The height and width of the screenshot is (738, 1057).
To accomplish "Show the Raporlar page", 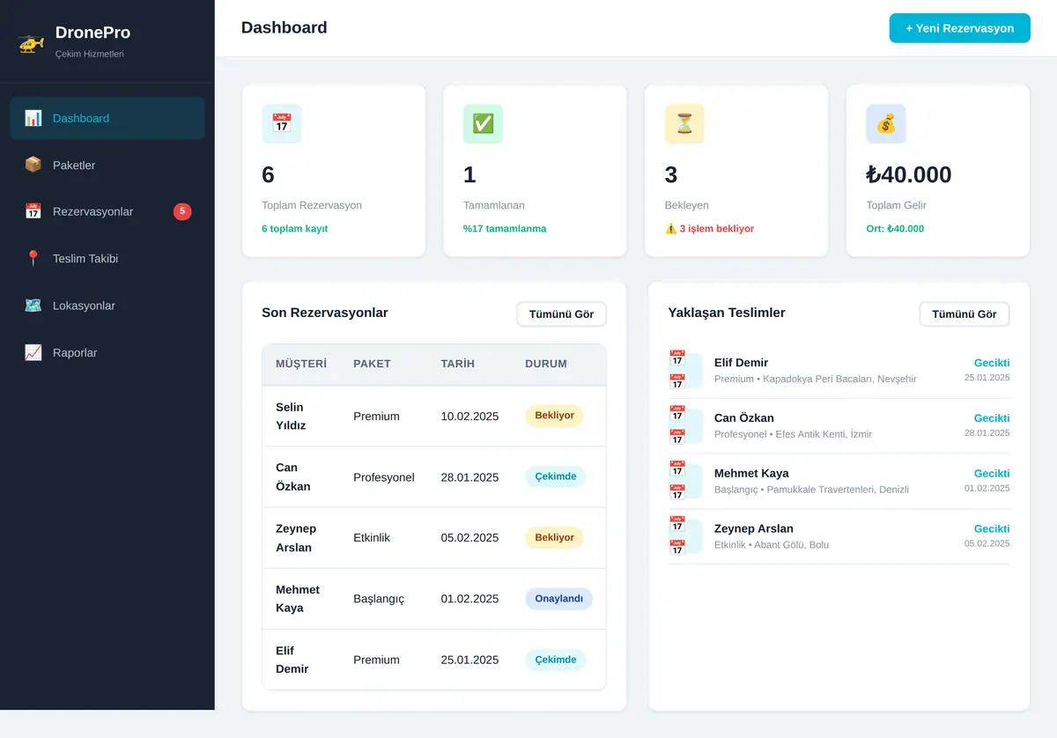I will click(107, 352).
